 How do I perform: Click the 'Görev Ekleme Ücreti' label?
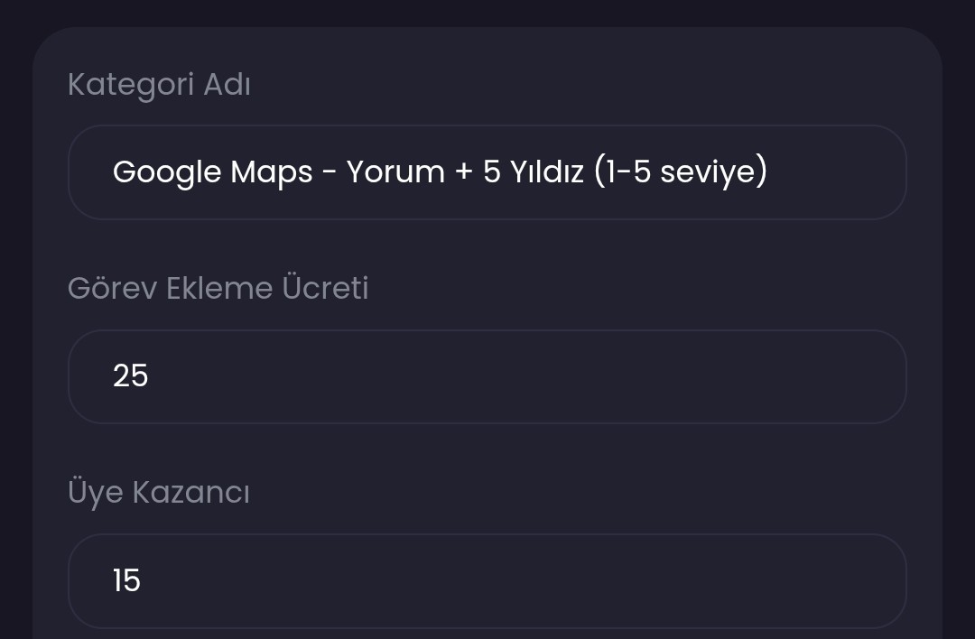(218, 288)
